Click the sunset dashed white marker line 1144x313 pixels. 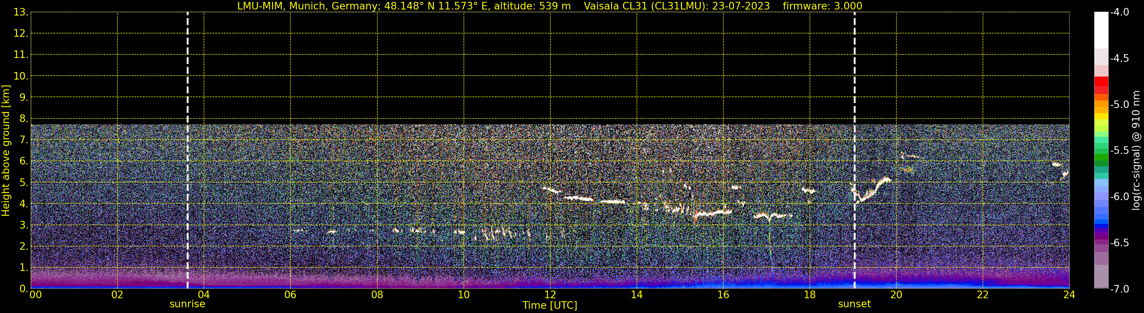click(x=854, y=150)
